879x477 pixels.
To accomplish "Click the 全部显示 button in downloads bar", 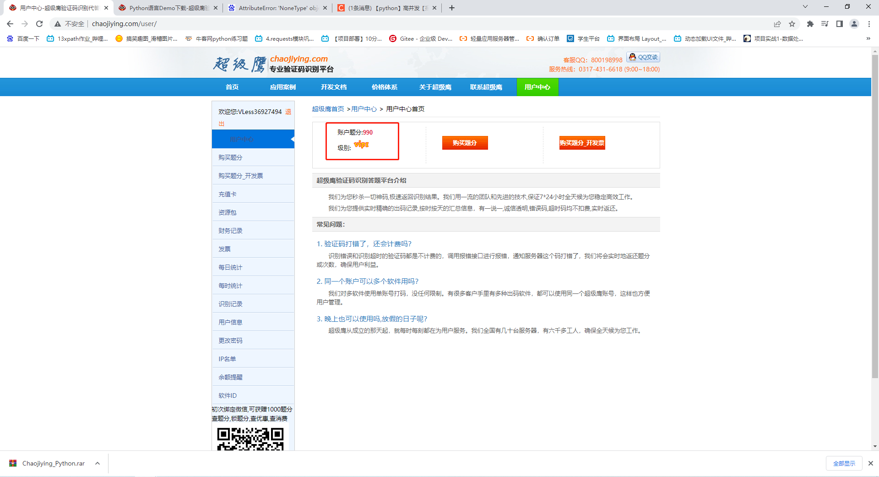I will pos(844,463).
